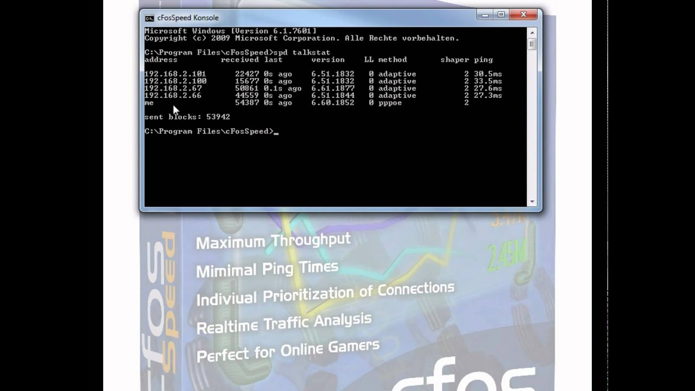Click version 6.51.1844
Image resolution: width=695 pixels, height=391 pixels.
[x=333, y=95]
